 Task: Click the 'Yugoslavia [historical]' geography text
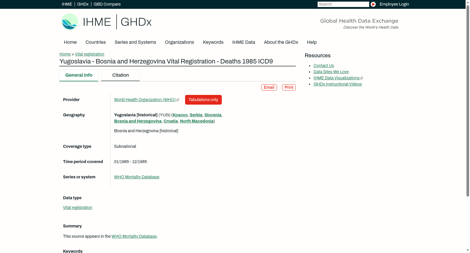(x=136, y=115)
